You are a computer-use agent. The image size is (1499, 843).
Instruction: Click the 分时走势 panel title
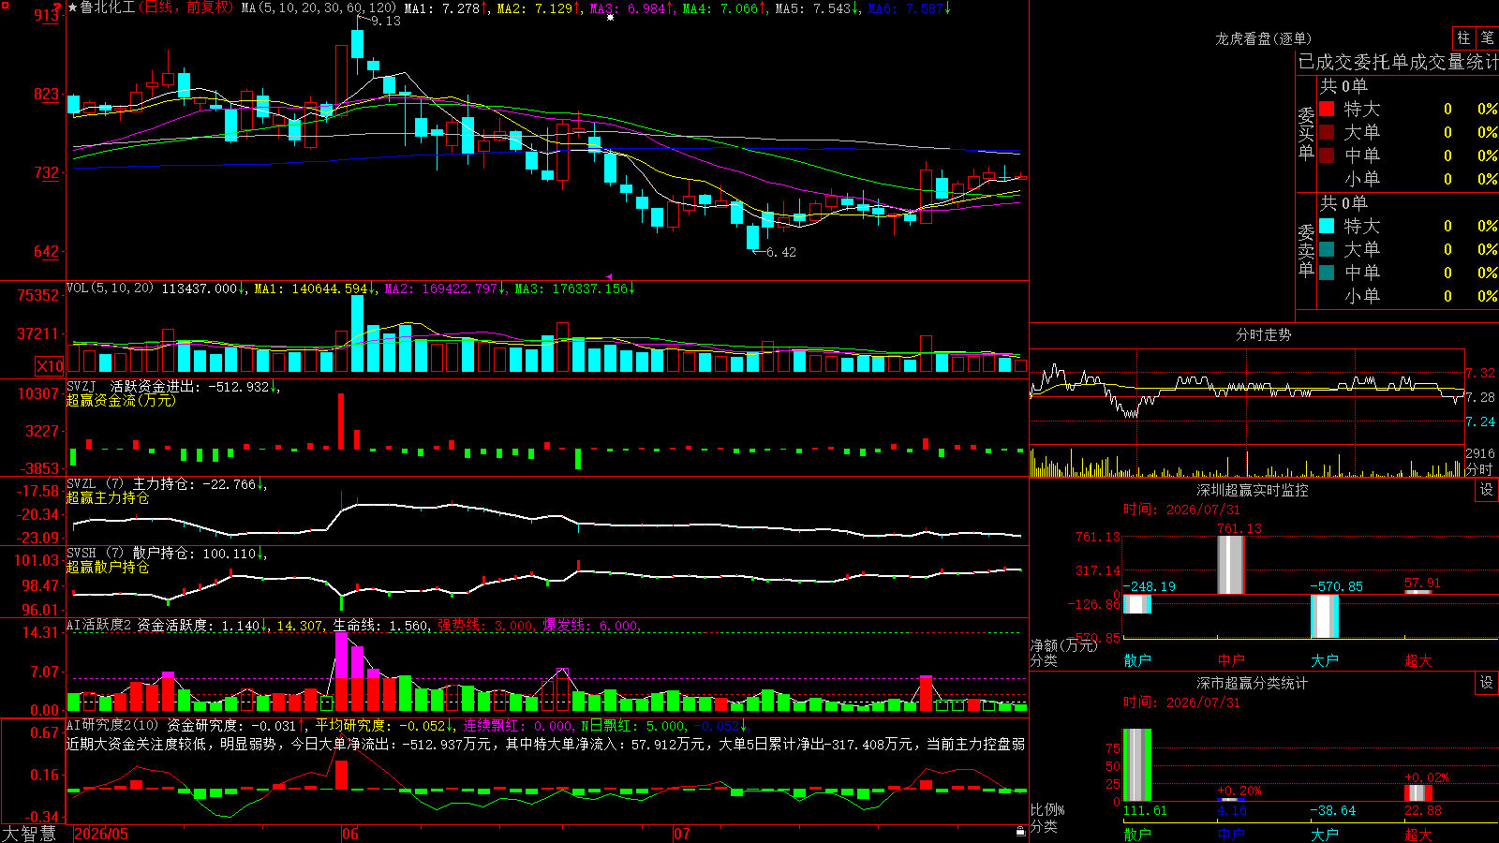click(x=1263, y=334)
